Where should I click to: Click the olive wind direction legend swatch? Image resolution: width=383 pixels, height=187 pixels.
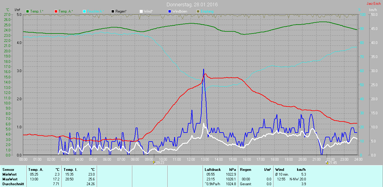pos(198,11)
